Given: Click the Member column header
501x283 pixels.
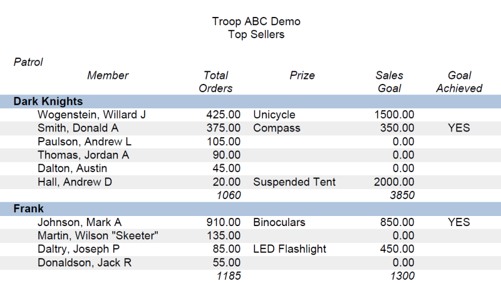Looking at the screenshot, I should [x=108, y=75].
